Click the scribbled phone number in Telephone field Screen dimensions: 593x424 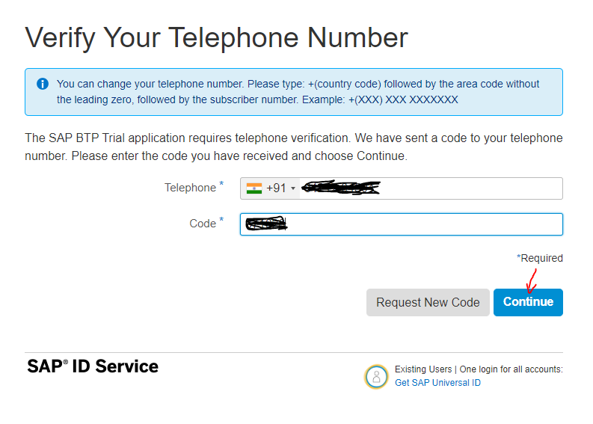click(x=341, y=188)
